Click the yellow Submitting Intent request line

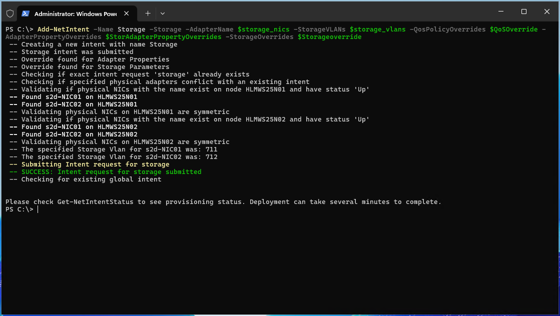pyautogui.click(x=95, y=164)
